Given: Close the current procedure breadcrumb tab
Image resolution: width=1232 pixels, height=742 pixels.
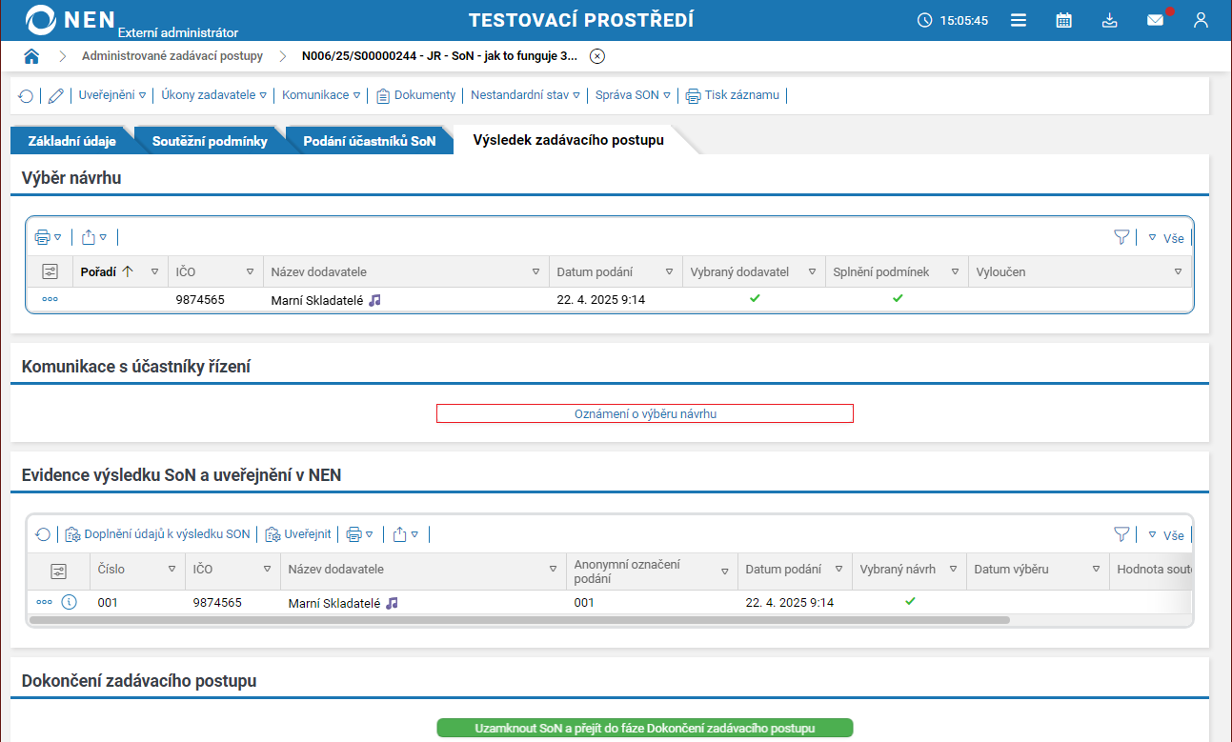Looking at the screenshot, I should (597, 56).
